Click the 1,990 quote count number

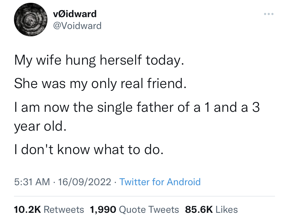click(x=103, y=210)
